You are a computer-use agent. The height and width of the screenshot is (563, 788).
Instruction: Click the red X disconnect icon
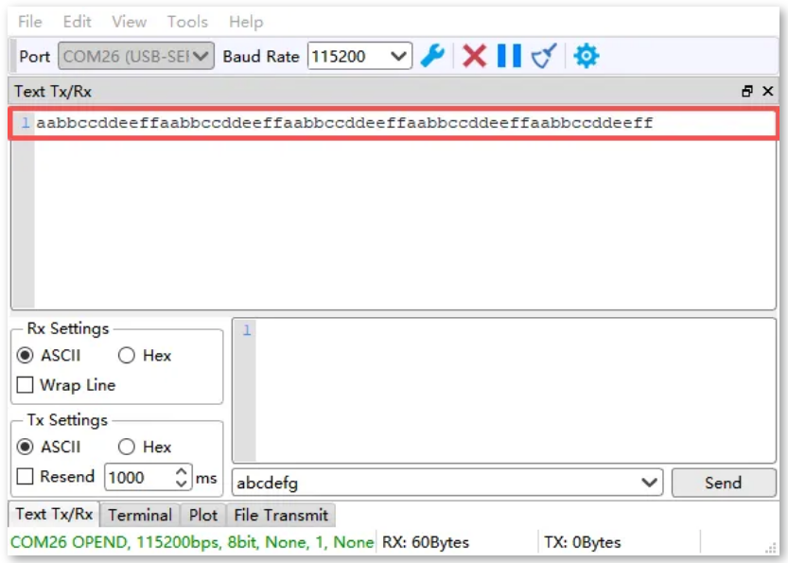[475, 56]
